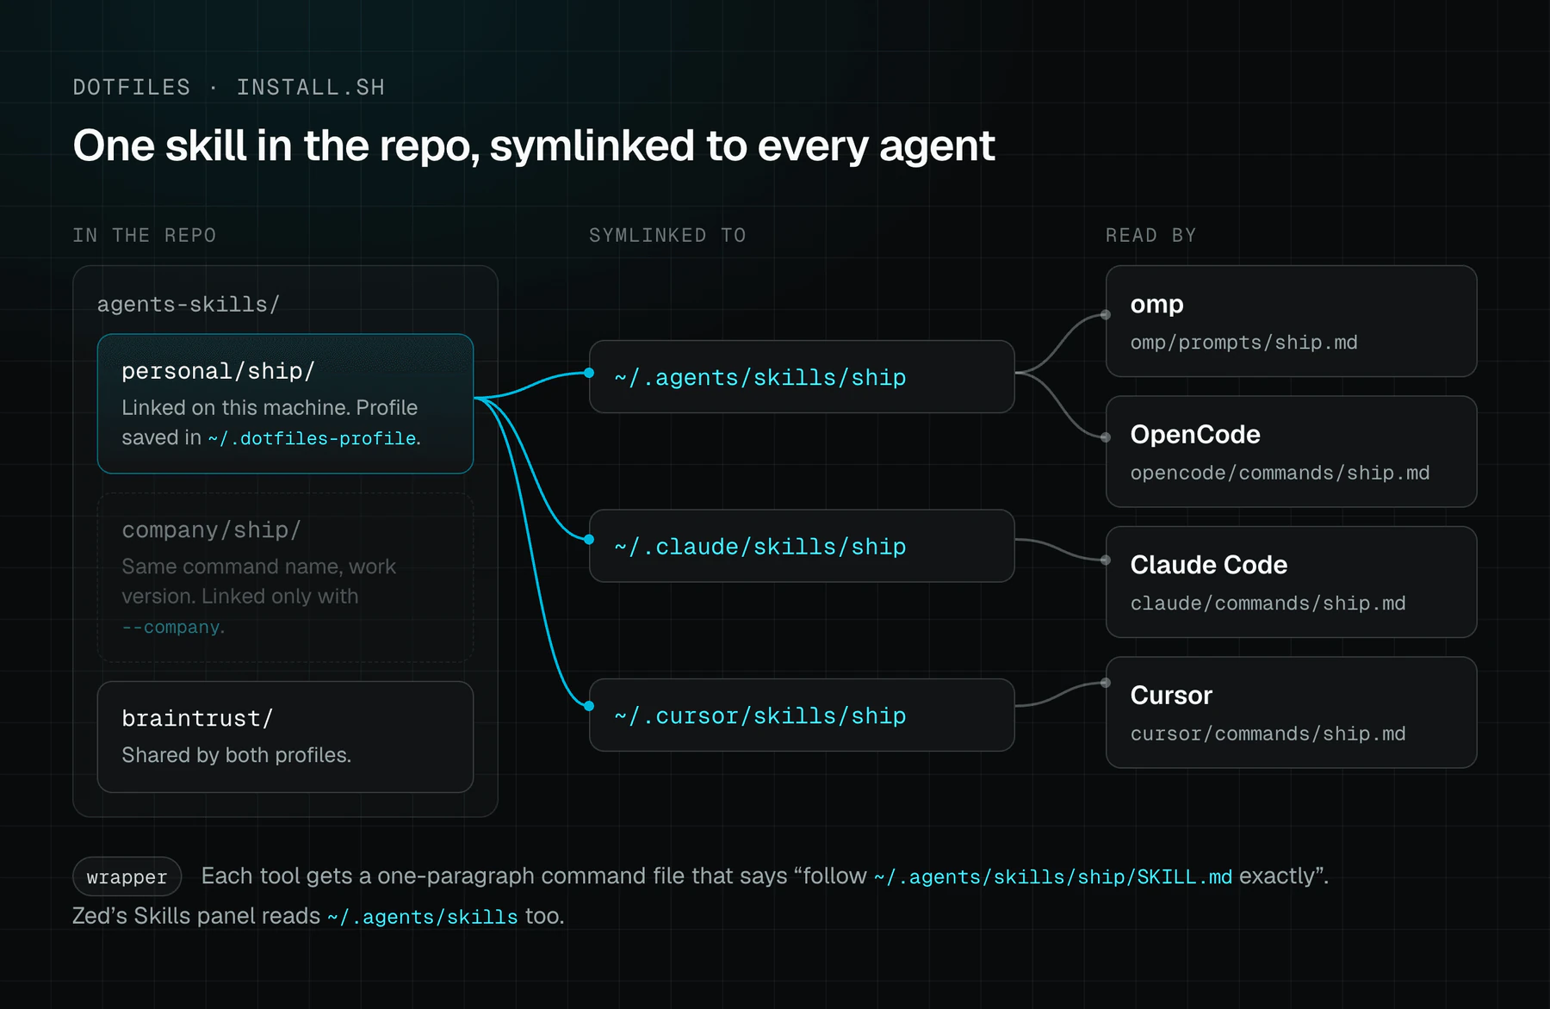Click the 'Shared by both profiles.' text
The image size is (1550, 1009).
pos(237,755)
